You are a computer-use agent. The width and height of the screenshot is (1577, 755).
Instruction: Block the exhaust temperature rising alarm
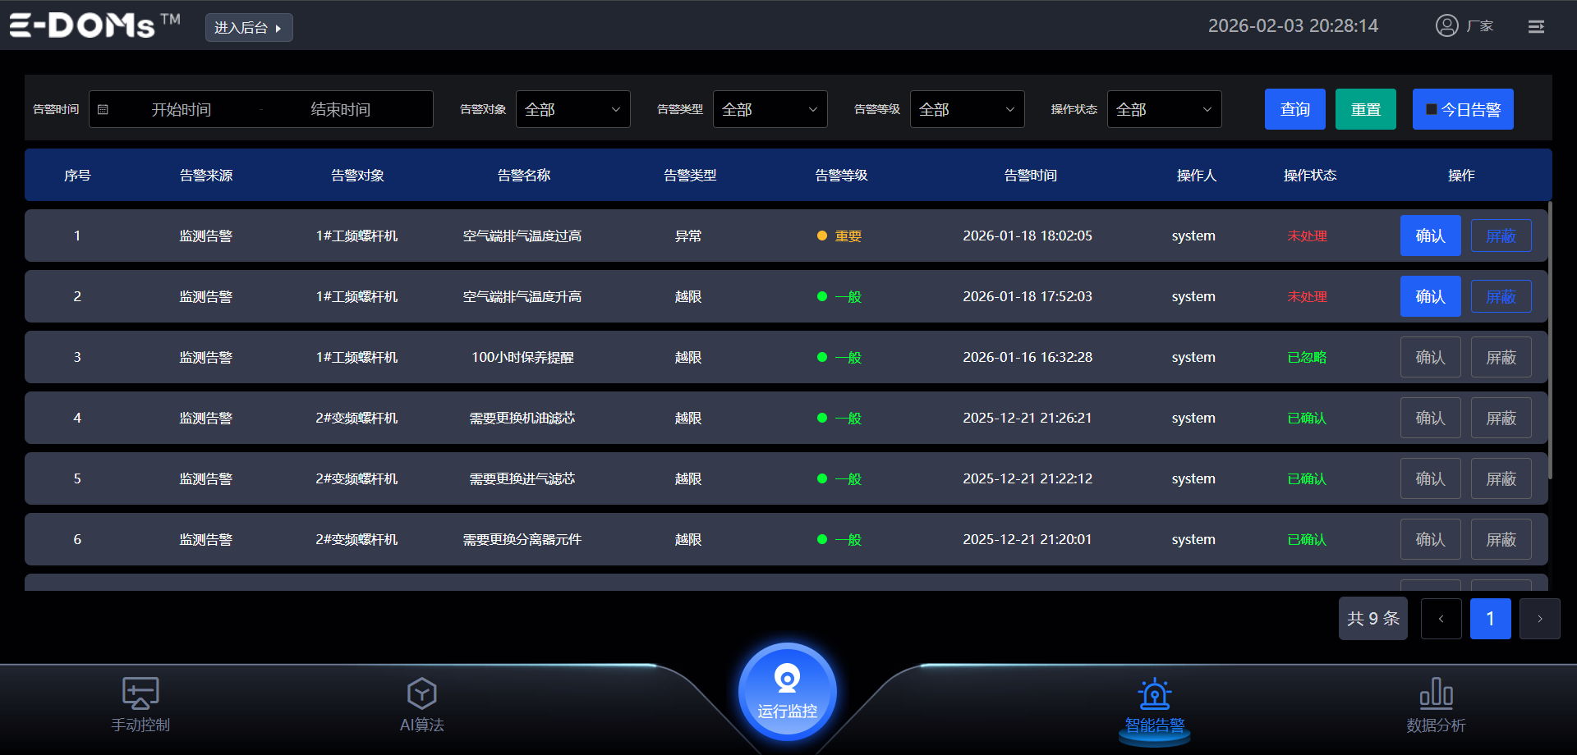tap(1501, 296)
